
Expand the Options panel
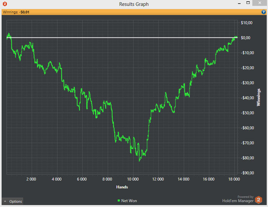click(13, 201)
